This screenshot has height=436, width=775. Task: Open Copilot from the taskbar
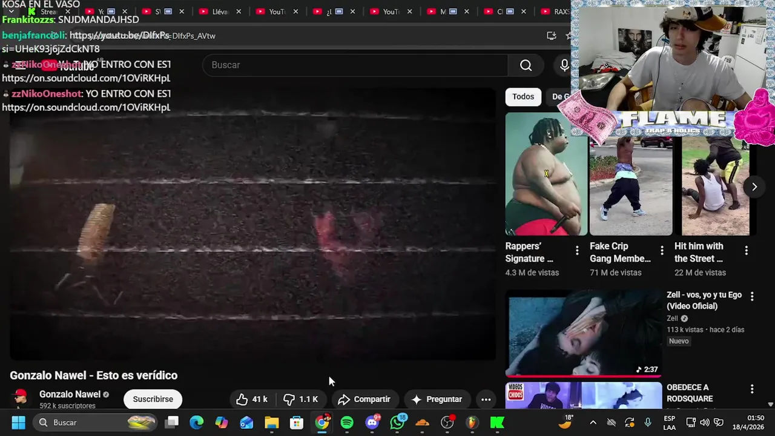point(222,422)
